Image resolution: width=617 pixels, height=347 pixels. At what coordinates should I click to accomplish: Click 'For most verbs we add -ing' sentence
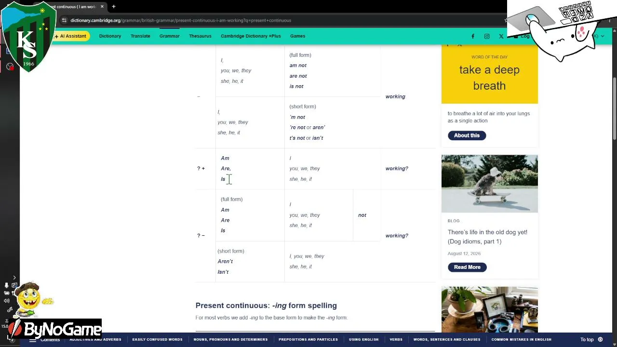pyautogui.click(x=271, y=318)
